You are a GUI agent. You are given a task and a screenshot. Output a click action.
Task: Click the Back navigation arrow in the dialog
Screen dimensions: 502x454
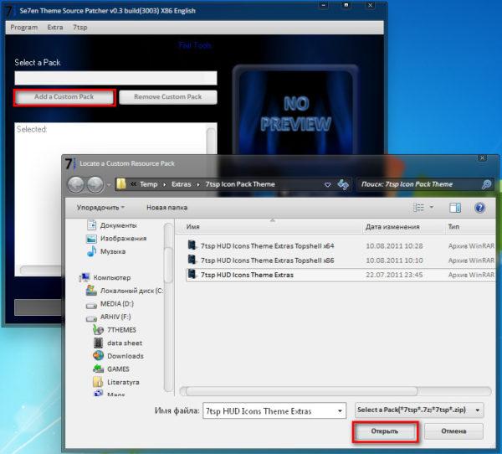coord(76,184)
